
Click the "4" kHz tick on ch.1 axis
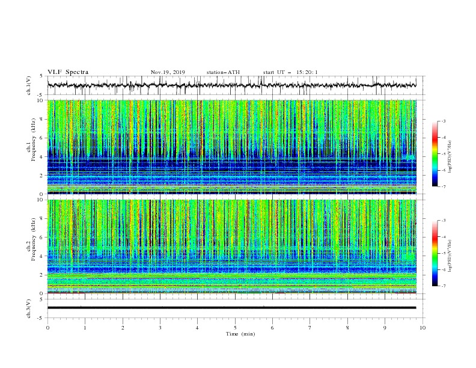click(42, 157)
